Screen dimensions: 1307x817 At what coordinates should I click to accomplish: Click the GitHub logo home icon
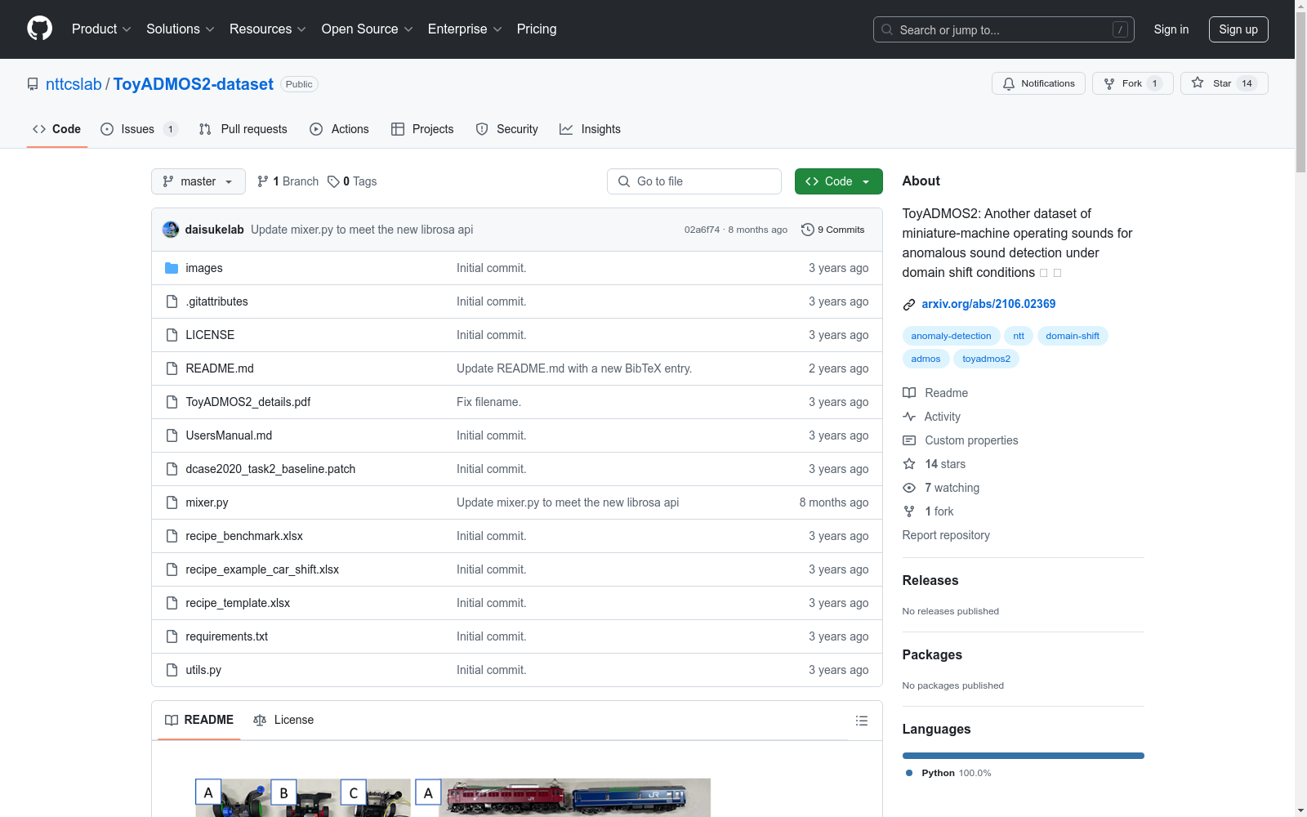[x=39, y=29]
